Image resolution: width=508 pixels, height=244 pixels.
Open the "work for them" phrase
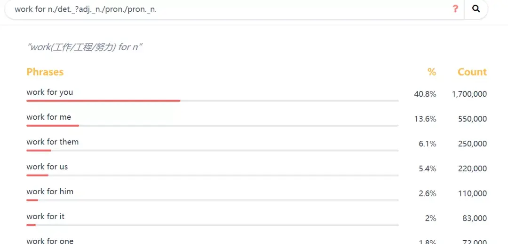pyautogui.click(x=53, y=142)
